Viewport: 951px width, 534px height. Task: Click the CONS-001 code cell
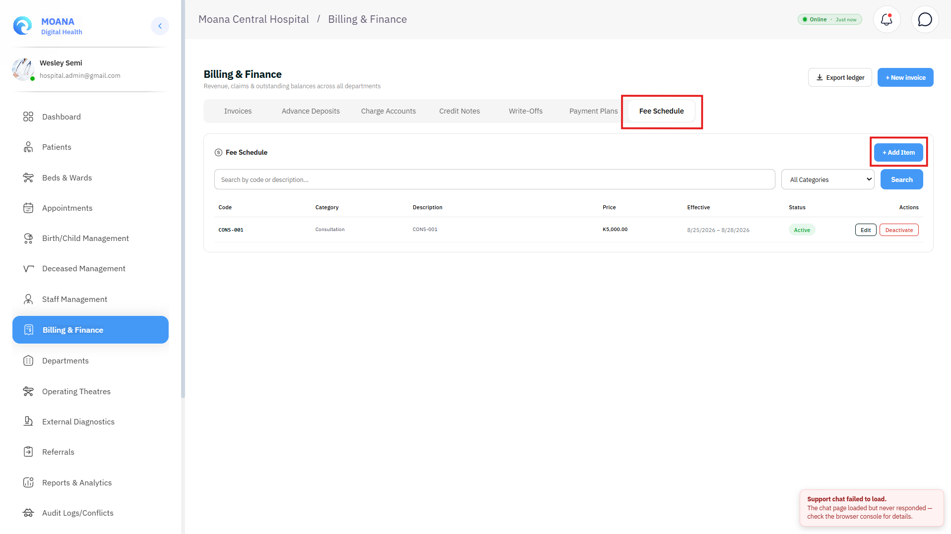(231, 230)
